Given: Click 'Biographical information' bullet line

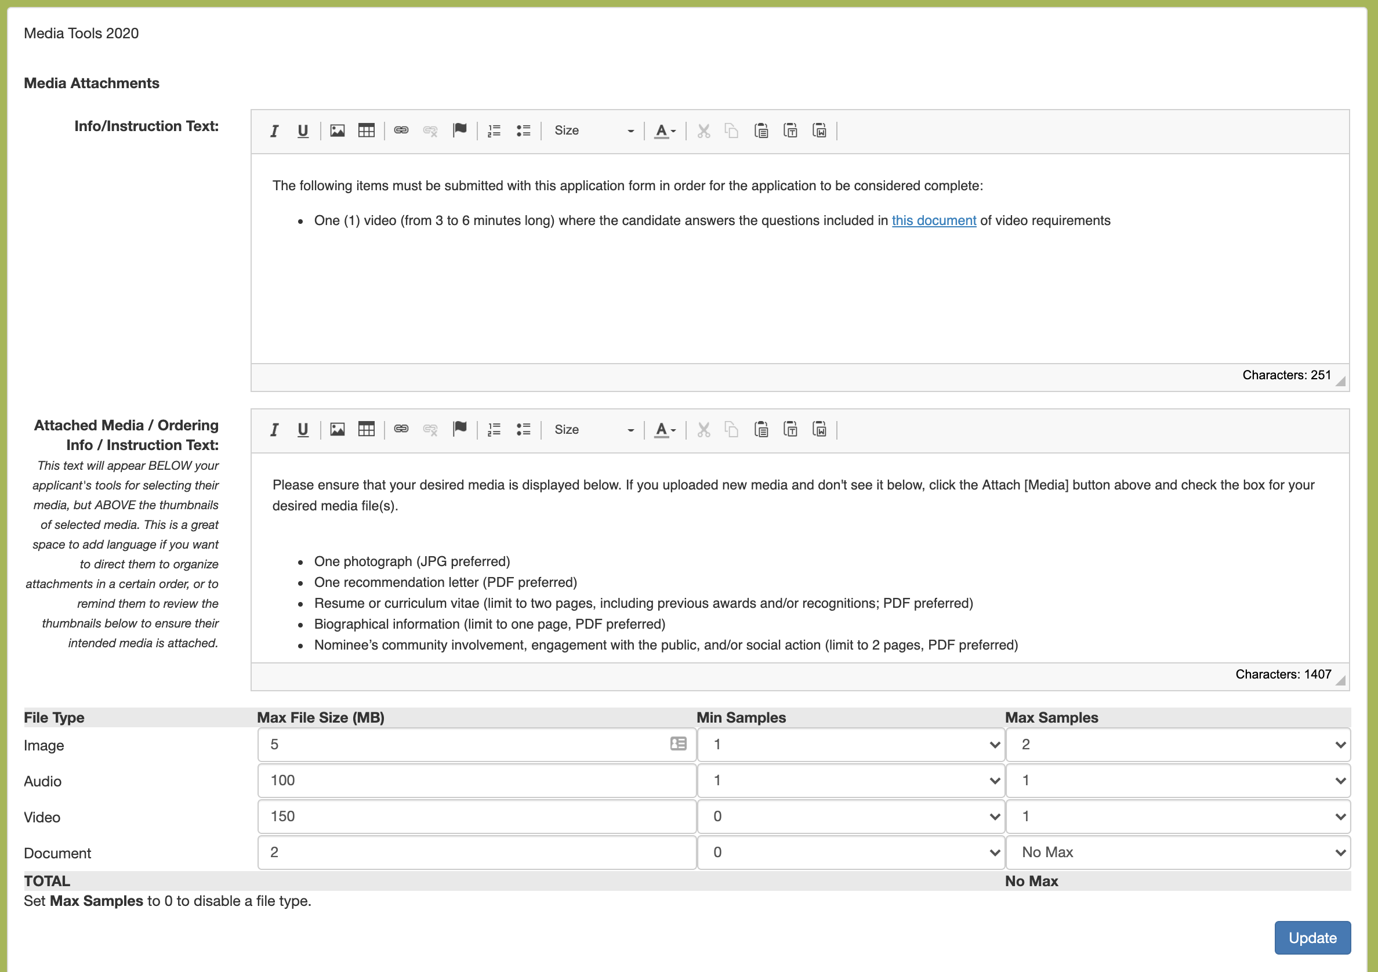Looking at the screenshot, I should [x=489, y=625].
